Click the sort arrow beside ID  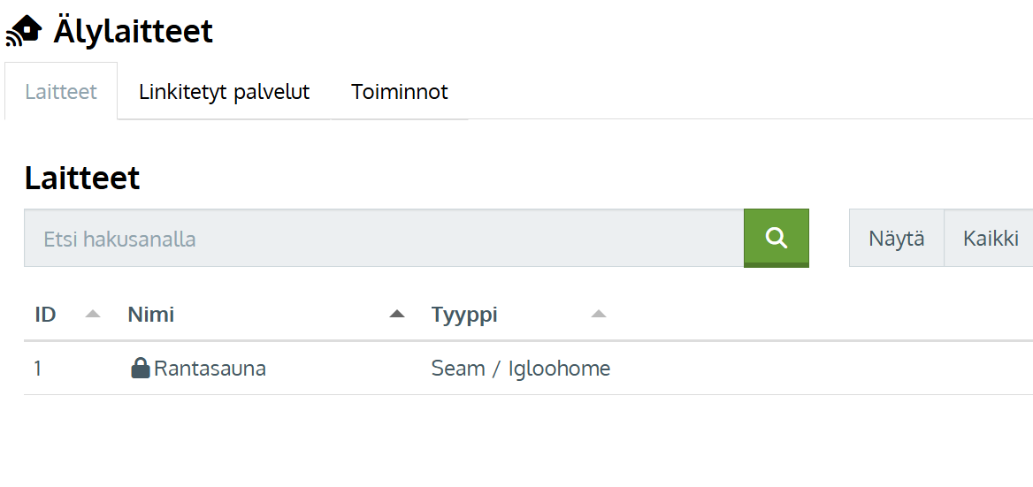tap(93, 315)
